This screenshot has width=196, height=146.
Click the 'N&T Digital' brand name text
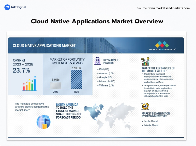pyautogui.click(x=19, y=7)
